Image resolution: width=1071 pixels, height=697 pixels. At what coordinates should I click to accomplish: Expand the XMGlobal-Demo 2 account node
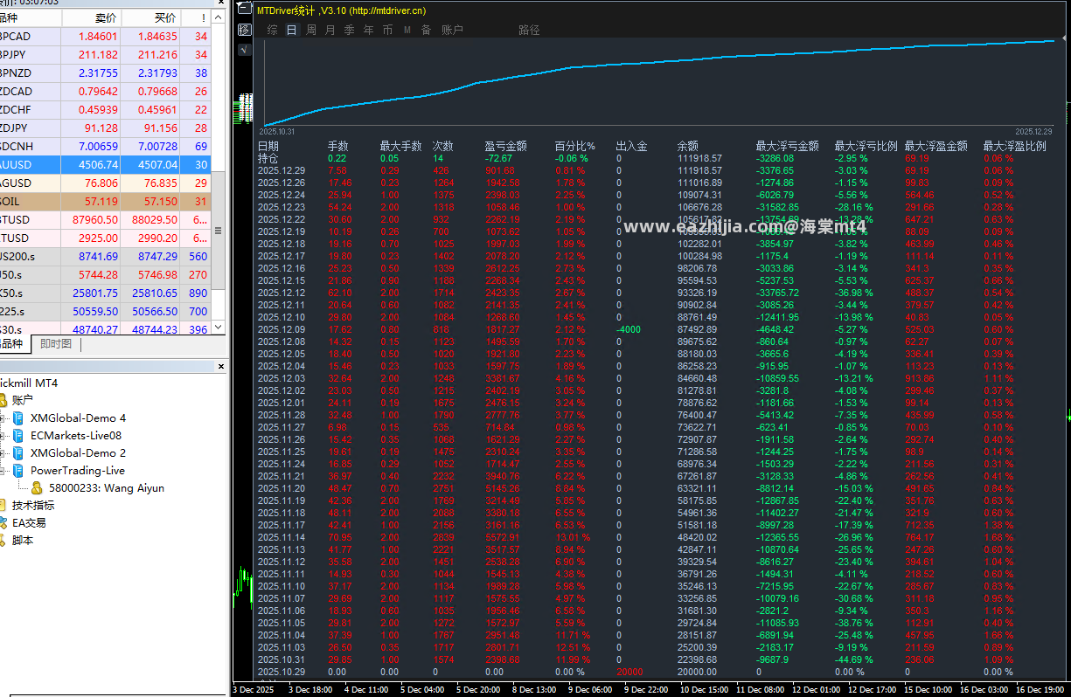pyautogui.click(x=3, y=452)
